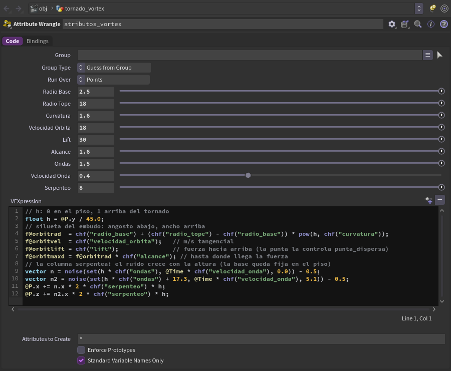Switch to the Code tab
Viewport: 451px width, 371px height.
point(13,41)
